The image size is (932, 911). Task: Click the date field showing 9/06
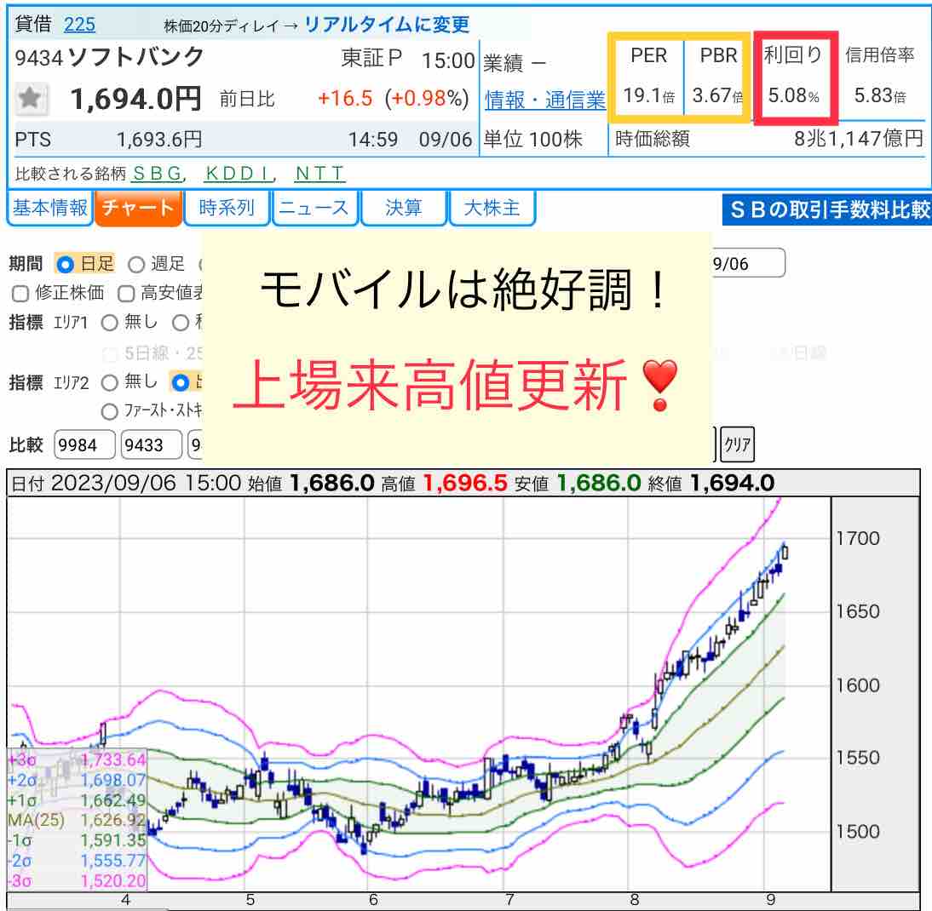pos(748,263)
